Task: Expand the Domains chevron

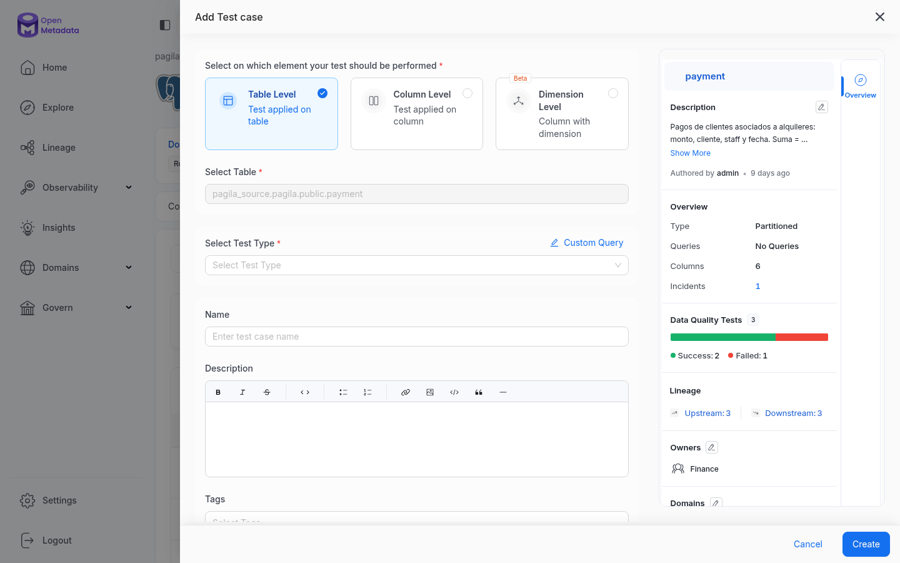Action: pyautogui.click(x=129, y=267)
